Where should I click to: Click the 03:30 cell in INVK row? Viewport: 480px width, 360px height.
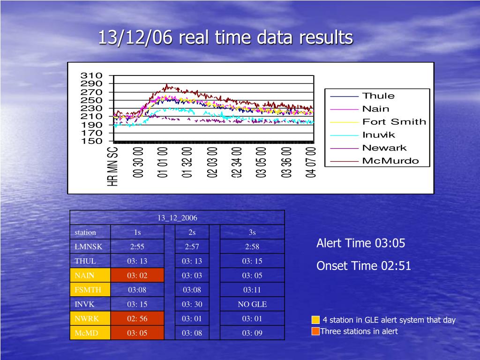(192, 304)
